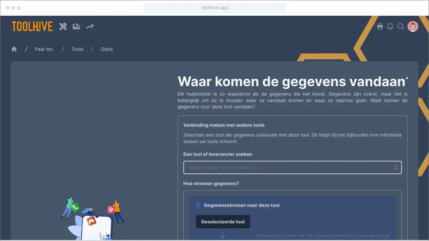Select the 'Gegevensstromen naar deze tool' direction option

241,205
